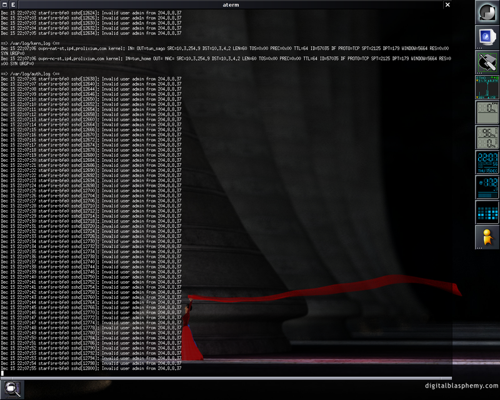
Task: Click the sshd[12624] log line
Action: [91, 12]
